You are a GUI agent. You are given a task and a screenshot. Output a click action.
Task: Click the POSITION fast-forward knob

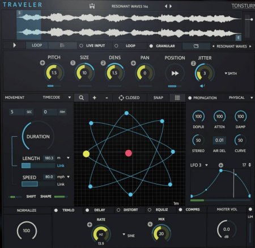(175, 73)
